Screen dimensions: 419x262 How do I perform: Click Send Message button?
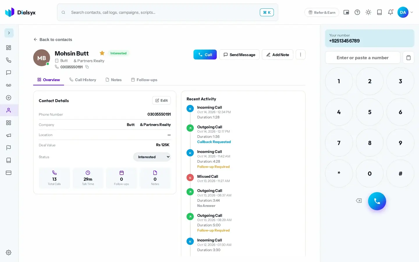239,54
